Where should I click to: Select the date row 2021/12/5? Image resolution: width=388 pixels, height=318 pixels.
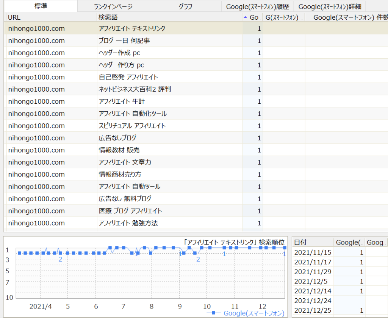coord(340,281)
